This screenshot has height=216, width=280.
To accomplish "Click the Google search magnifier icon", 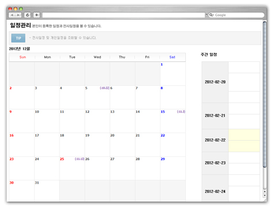I will click(x=211, y=15).
